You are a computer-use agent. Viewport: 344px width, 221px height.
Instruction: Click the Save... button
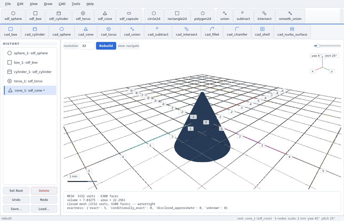(x=16, y=209)
